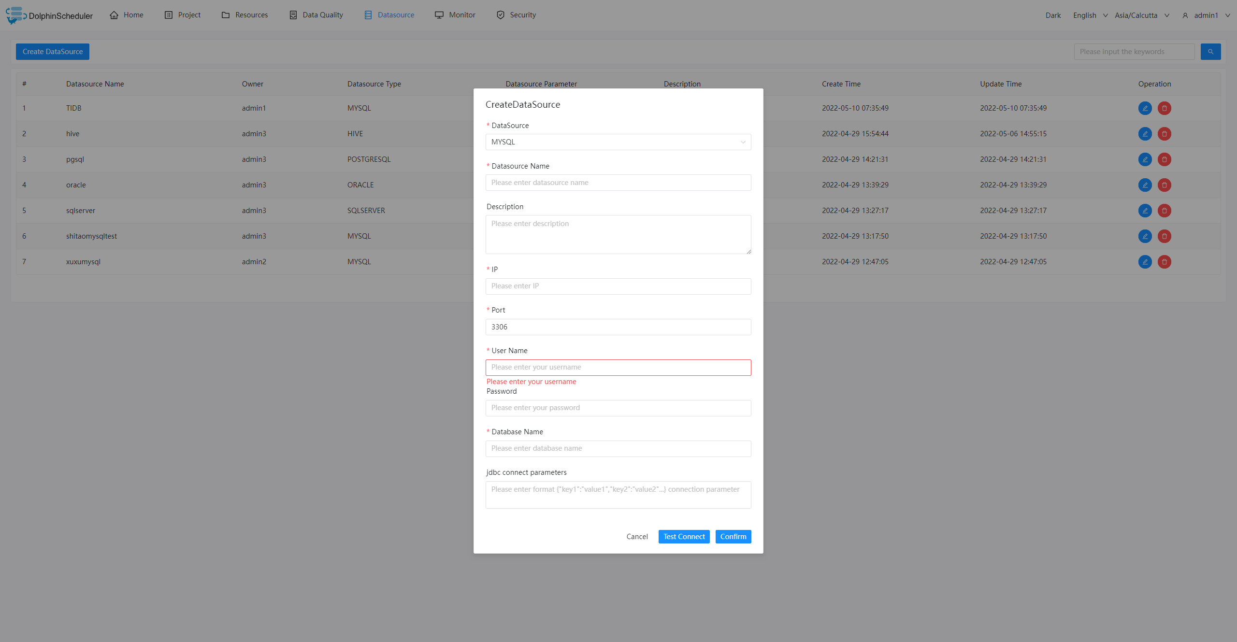This screenshot has height=642, width=1237.
Task: Click the Create DataSource button
Action: click(x=52, y=51)
